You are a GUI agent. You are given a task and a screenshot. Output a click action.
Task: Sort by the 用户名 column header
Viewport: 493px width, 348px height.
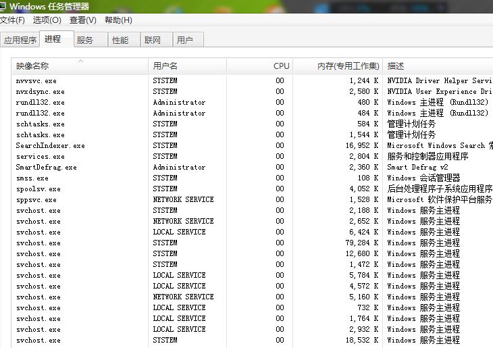tap(187, 66)
